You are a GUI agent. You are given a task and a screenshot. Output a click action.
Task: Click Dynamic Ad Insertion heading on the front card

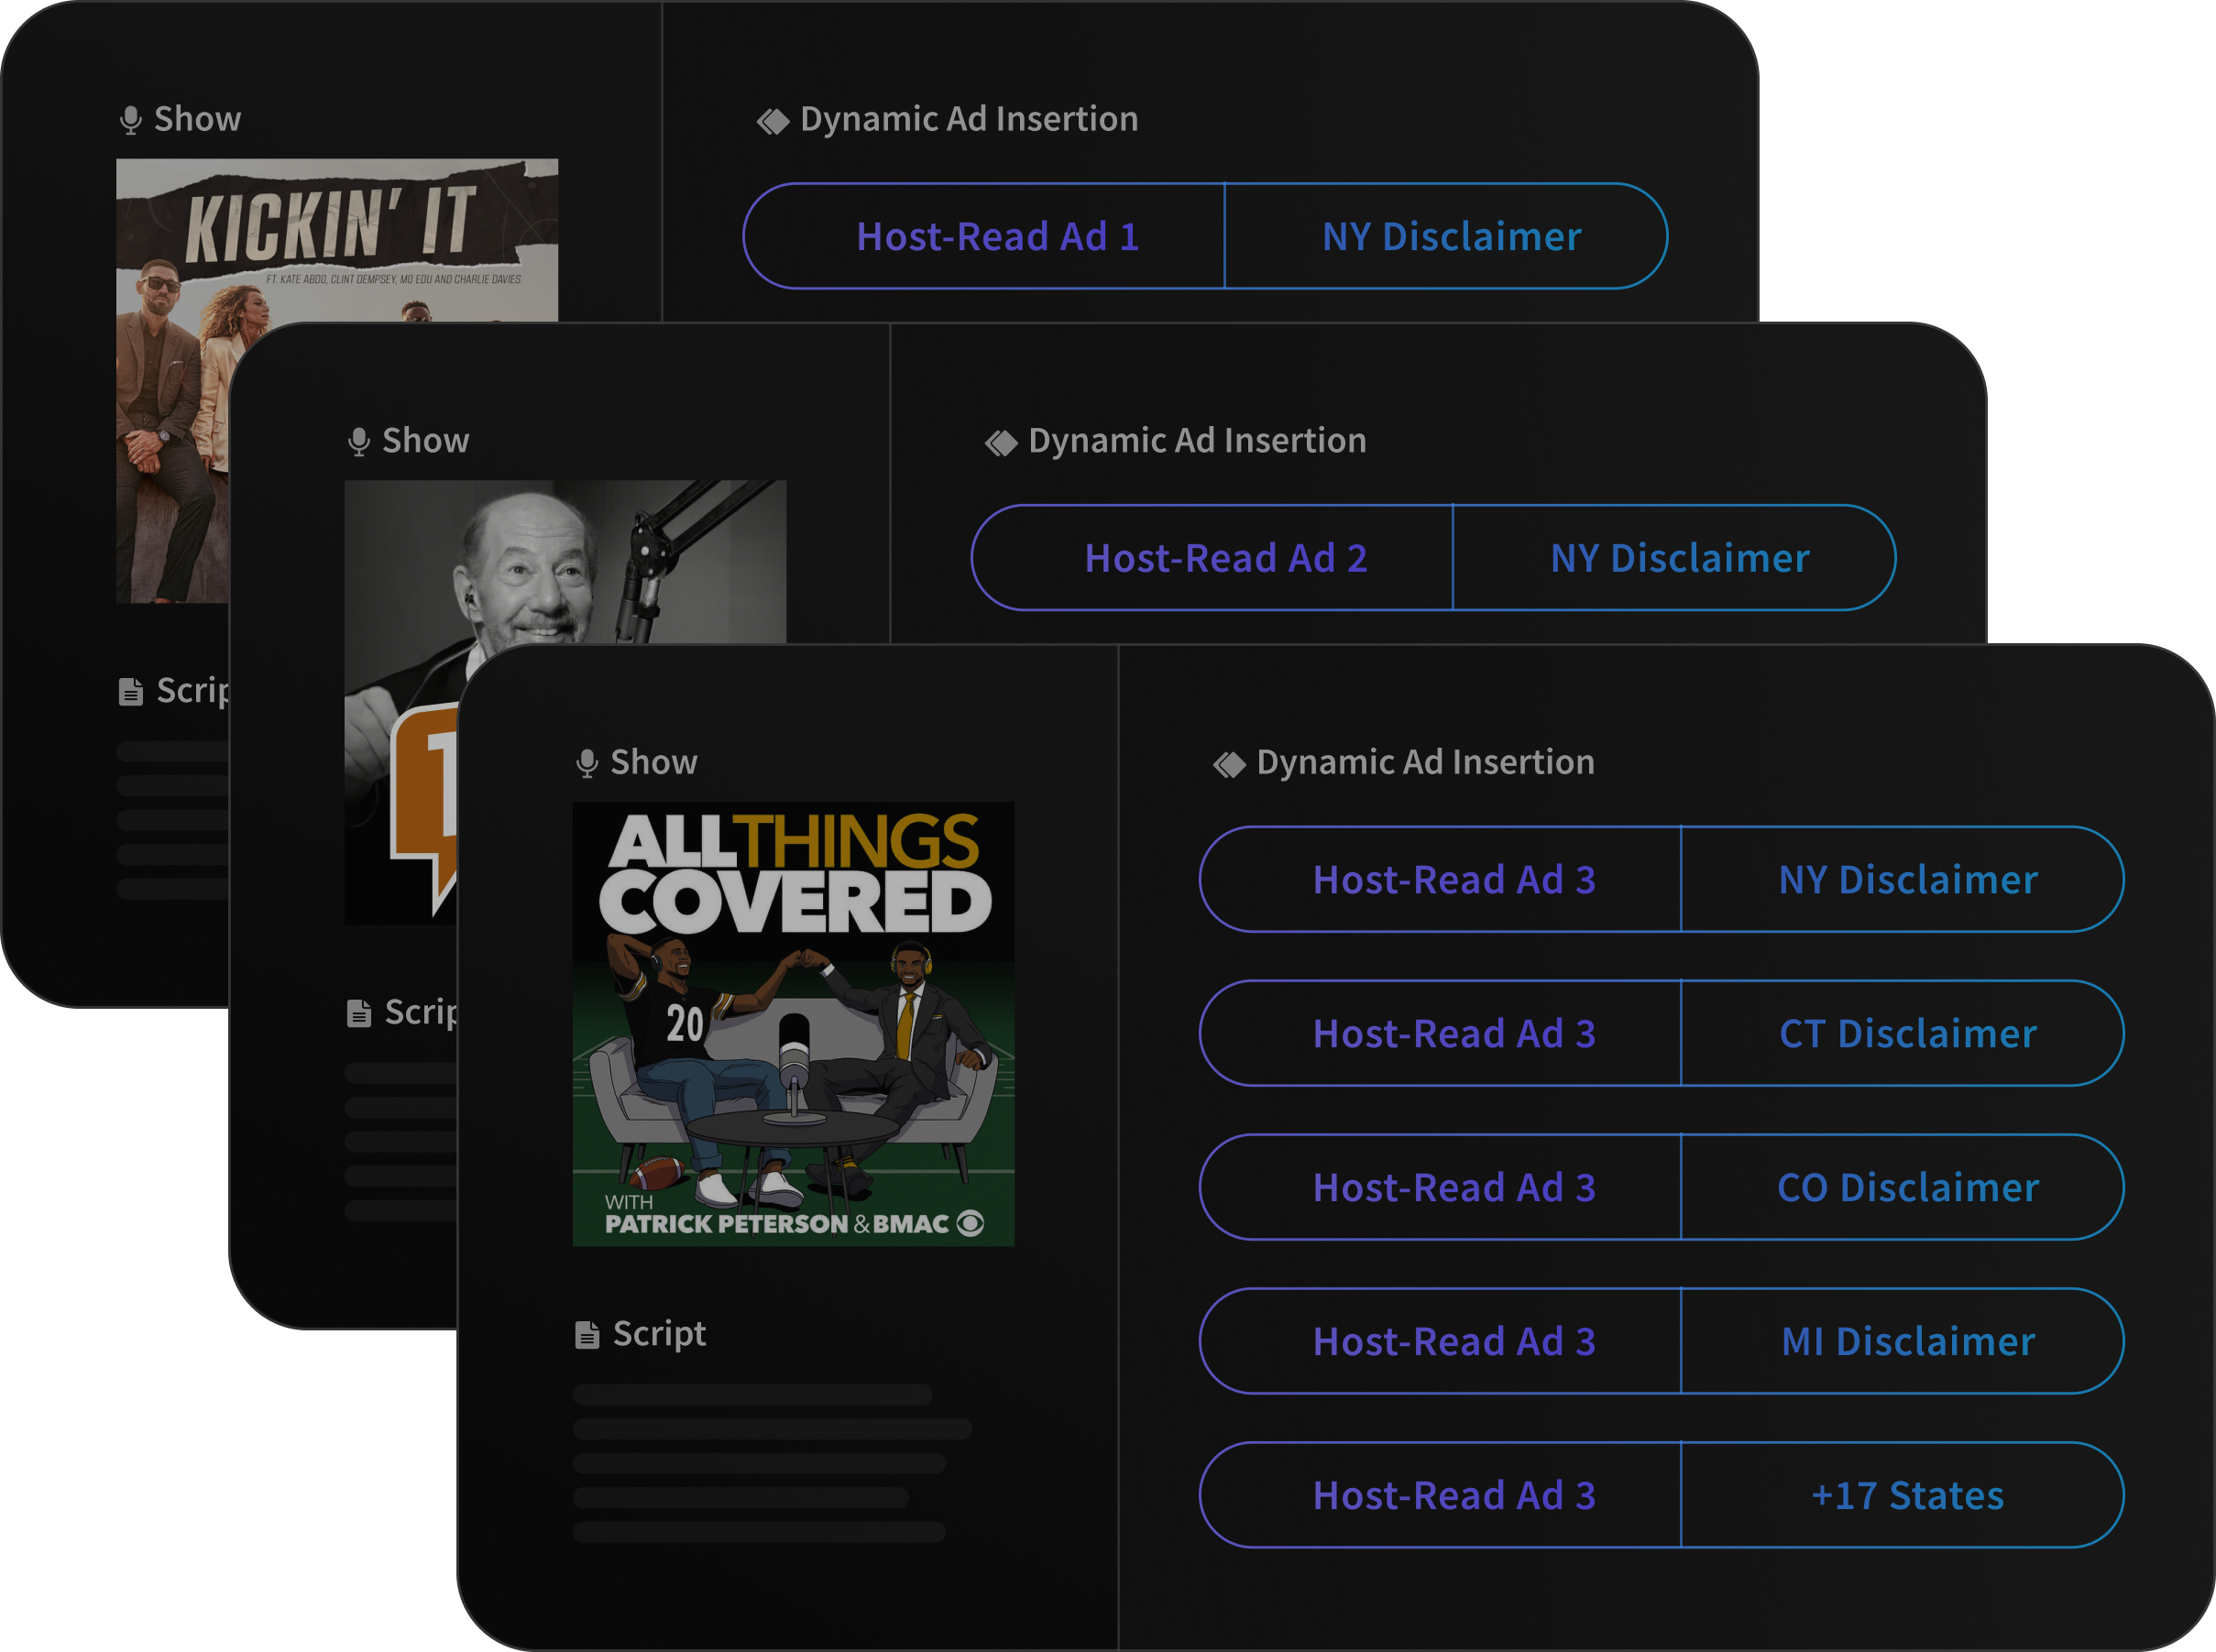click(x=1425, y=762)
